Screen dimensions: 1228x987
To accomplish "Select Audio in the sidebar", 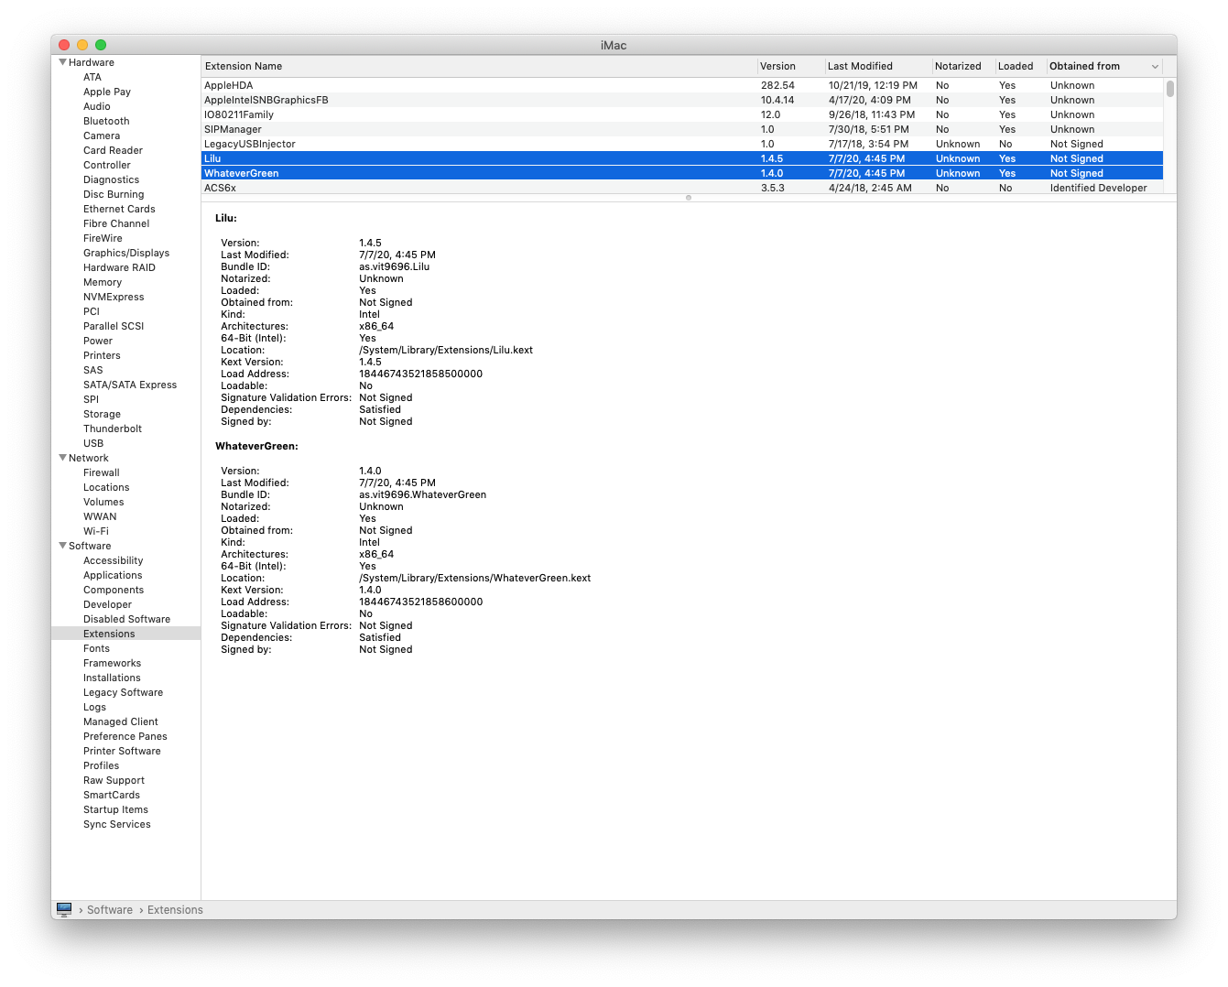I will pos(97,106).
